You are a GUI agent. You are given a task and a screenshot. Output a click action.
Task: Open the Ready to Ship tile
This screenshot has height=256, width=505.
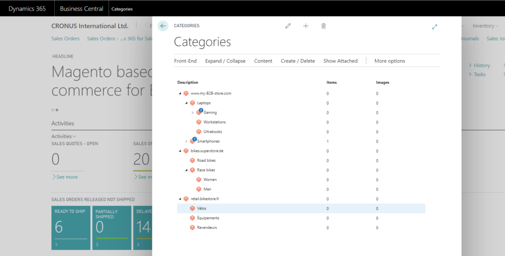[71, 228]
